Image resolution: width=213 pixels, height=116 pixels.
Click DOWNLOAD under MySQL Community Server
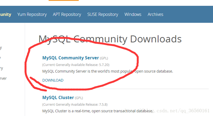[x=53, y=80]
